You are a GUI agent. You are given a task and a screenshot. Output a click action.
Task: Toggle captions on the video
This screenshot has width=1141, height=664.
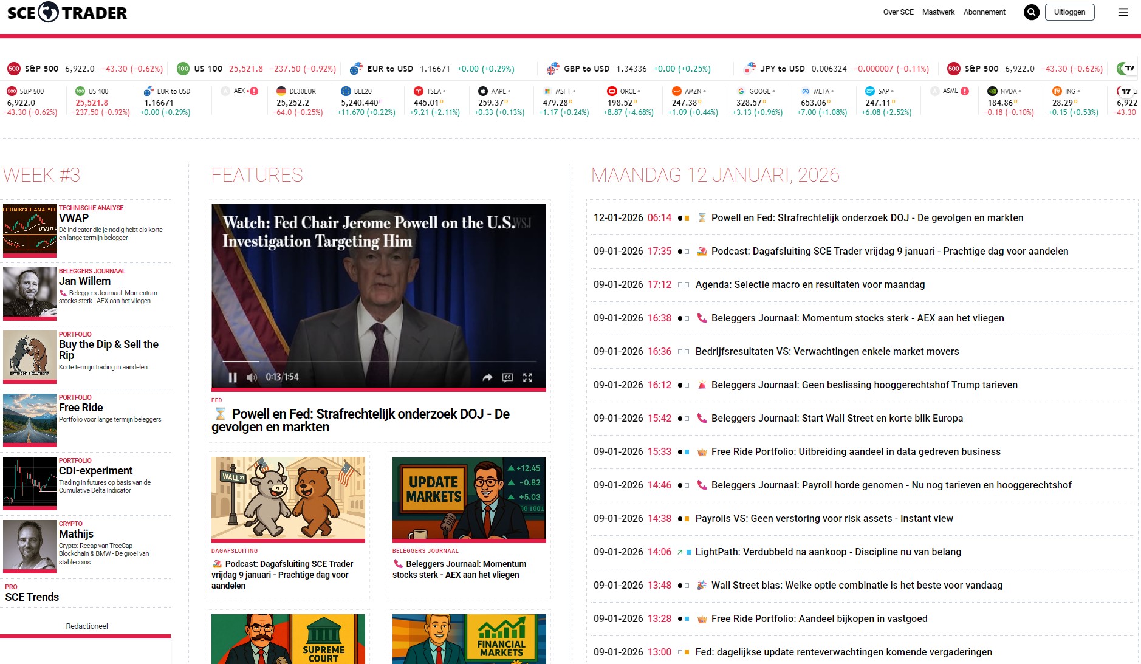pyautogui.click(x=507, y=377)
